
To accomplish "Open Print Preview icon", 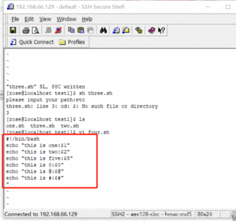I will [x=35, y=30].
